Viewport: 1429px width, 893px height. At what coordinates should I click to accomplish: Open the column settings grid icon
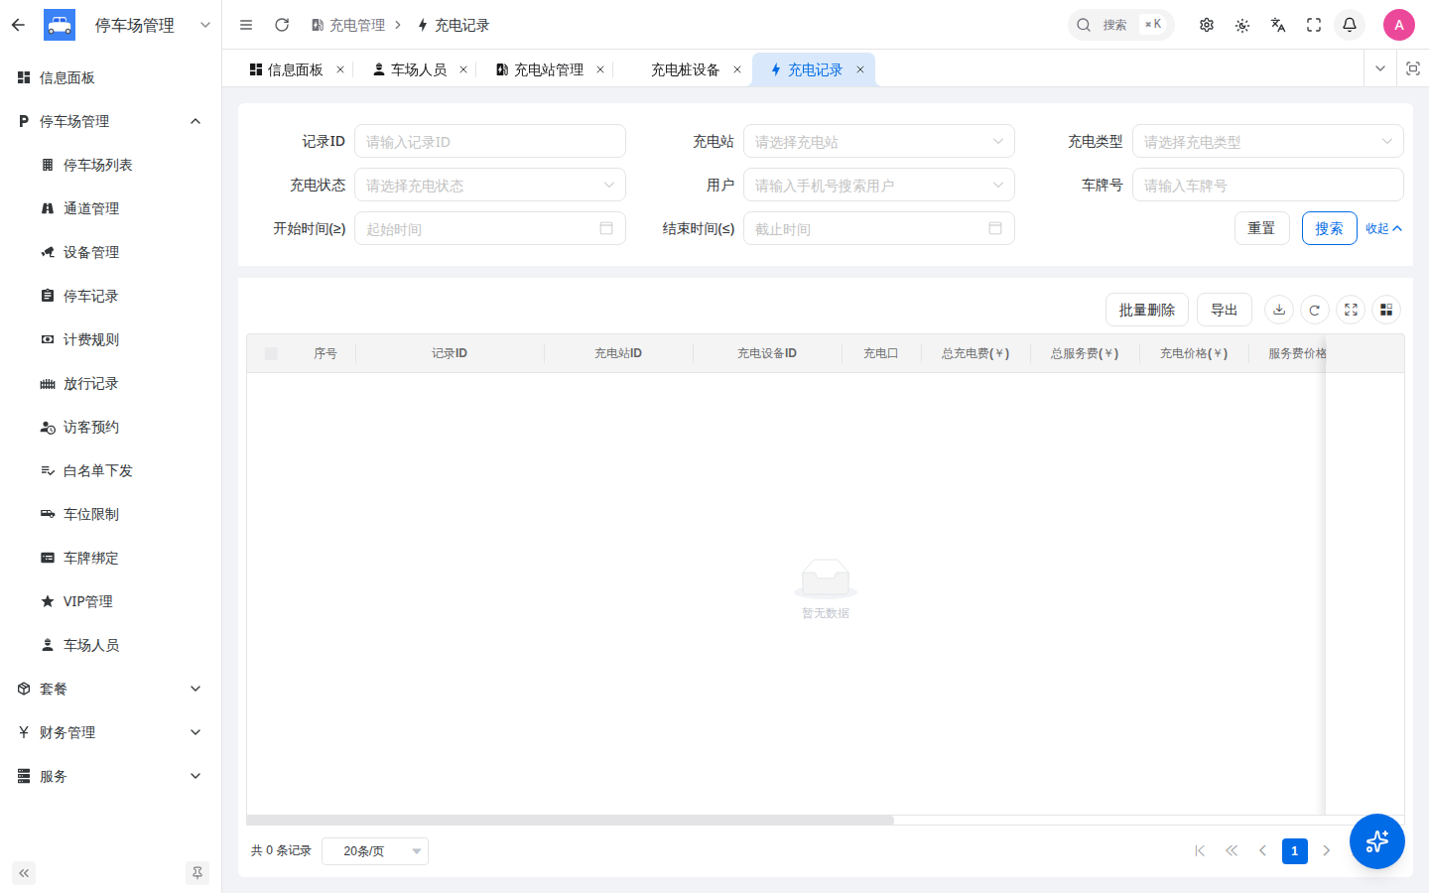tap(1386, 310)
